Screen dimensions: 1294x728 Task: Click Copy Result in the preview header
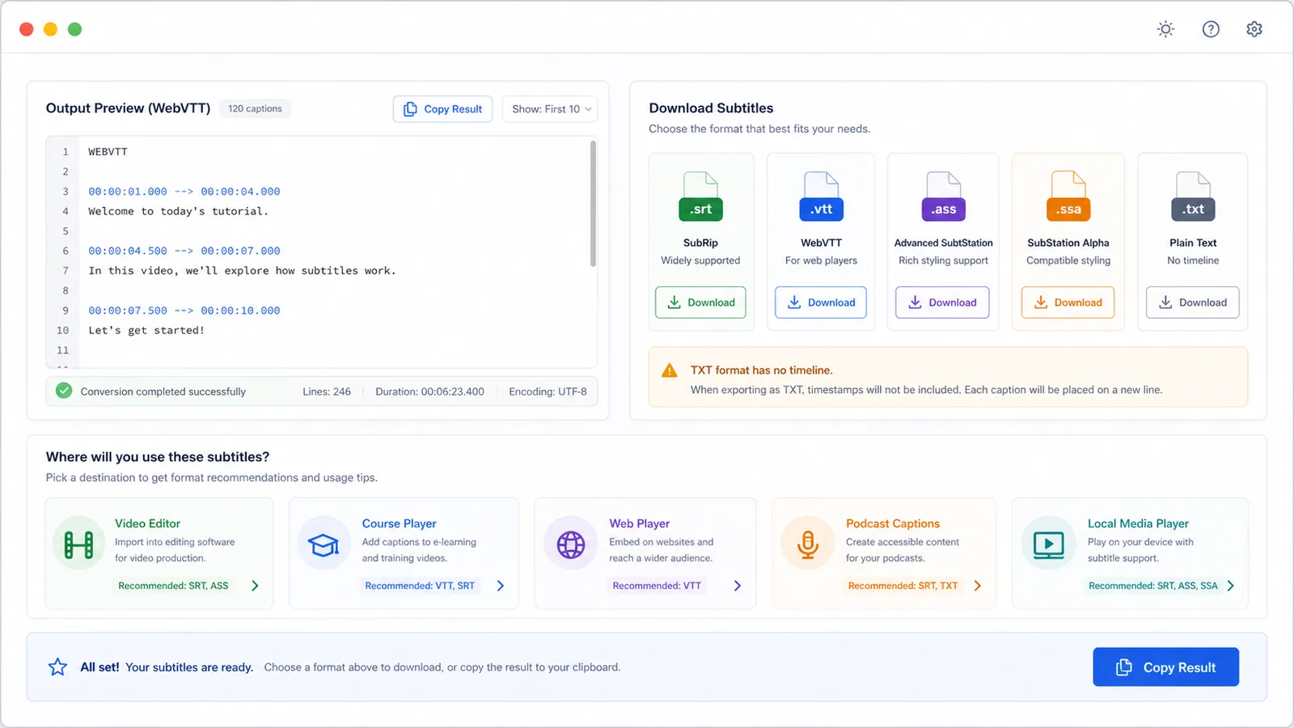tap(442, 109)
